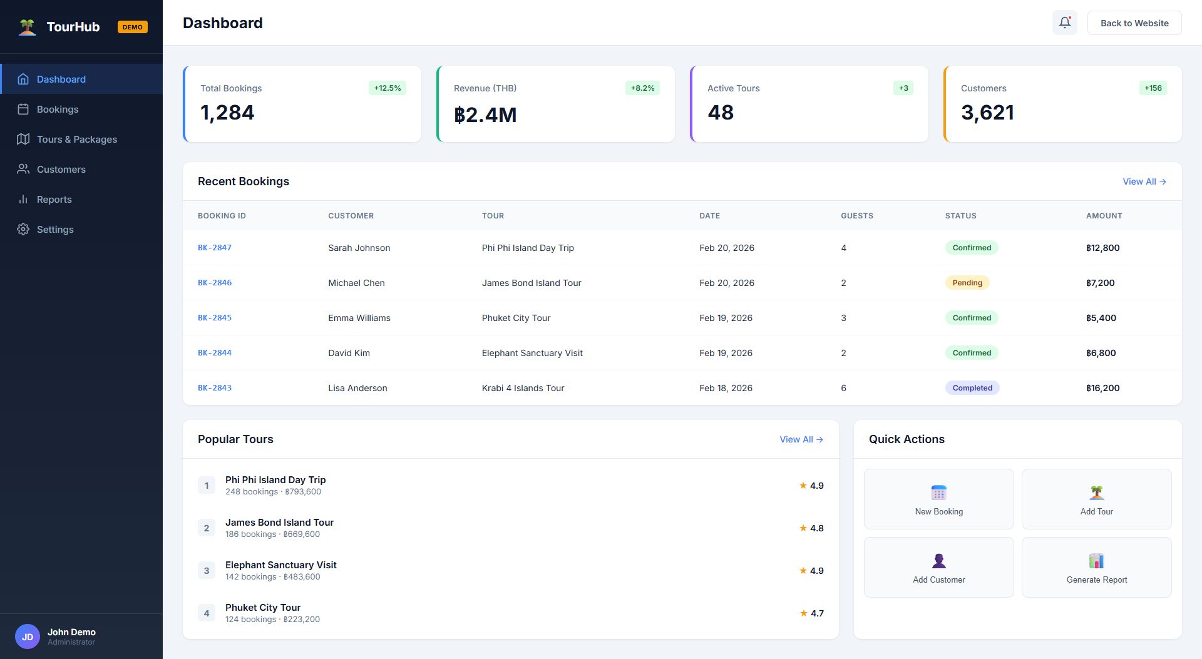Click the TourHub palm tree logo

click(x=27, y=26)
